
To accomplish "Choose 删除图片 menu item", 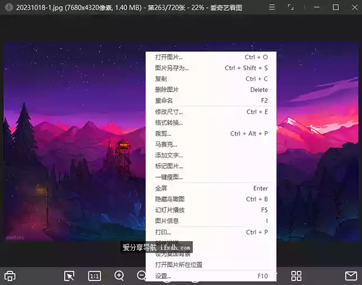I will [211, 89].
